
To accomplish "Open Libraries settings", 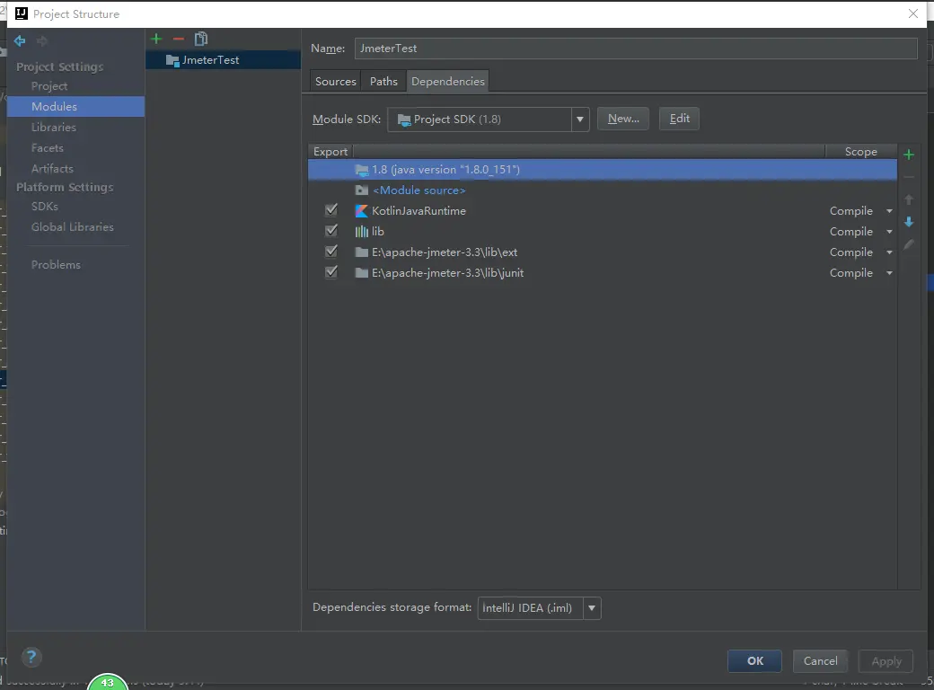I will click(54, 128).
